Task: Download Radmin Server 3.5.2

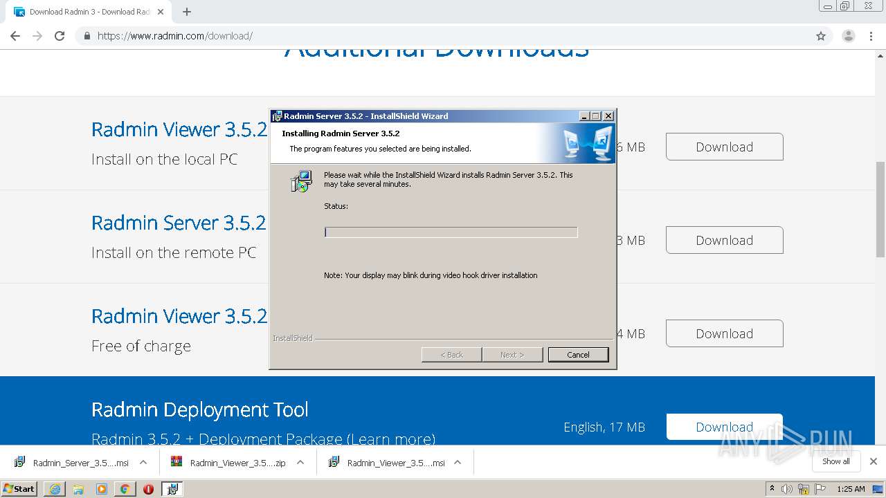Action: click(724, 240)
